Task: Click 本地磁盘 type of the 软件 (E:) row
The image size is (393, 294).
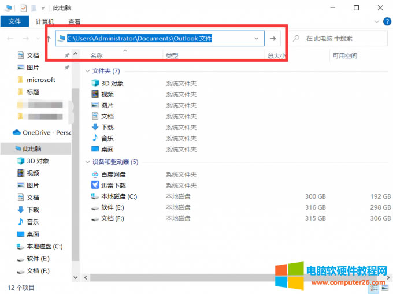Action: point(178,207)
